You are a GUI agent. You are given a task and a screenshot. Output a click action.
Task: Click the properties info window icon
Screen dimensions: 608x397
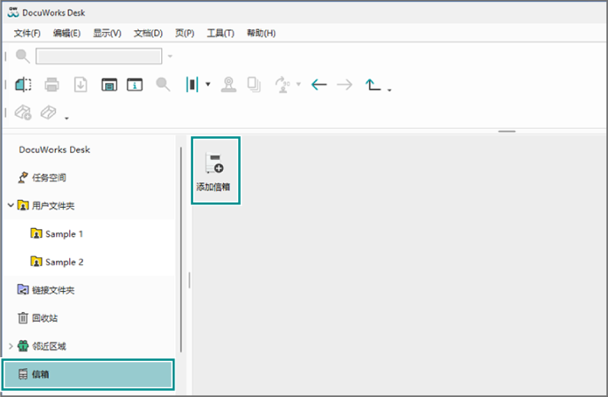tap(135, 85)
